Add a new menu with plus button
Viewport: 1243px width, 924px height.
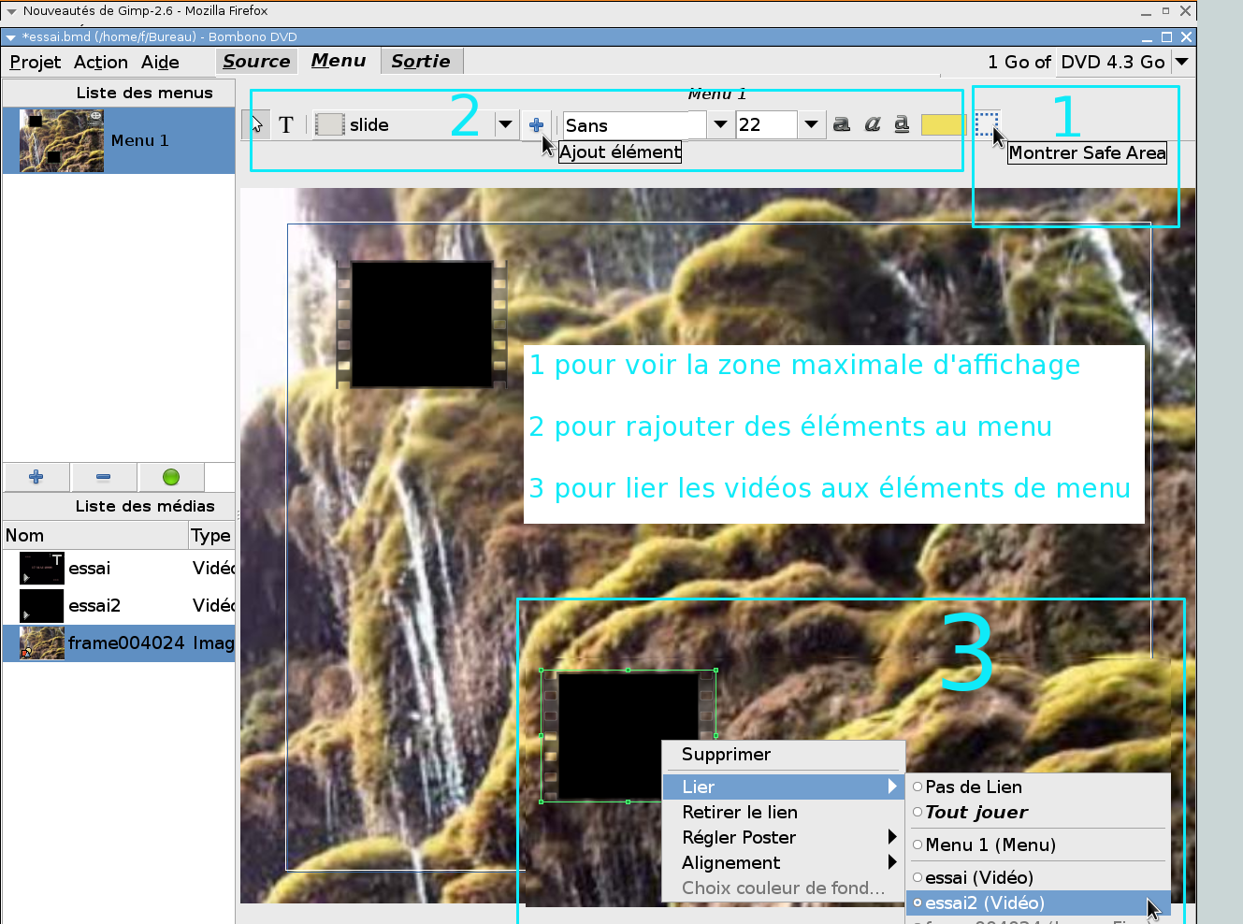point(36,477)
